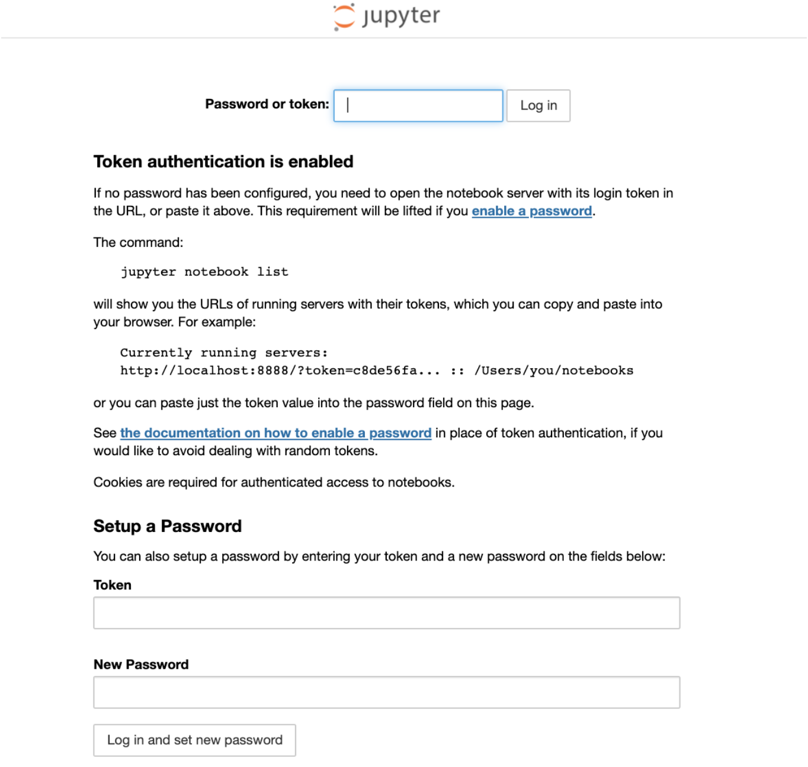Click into the Token input field
808x767 pixels.
pos(386,613)
